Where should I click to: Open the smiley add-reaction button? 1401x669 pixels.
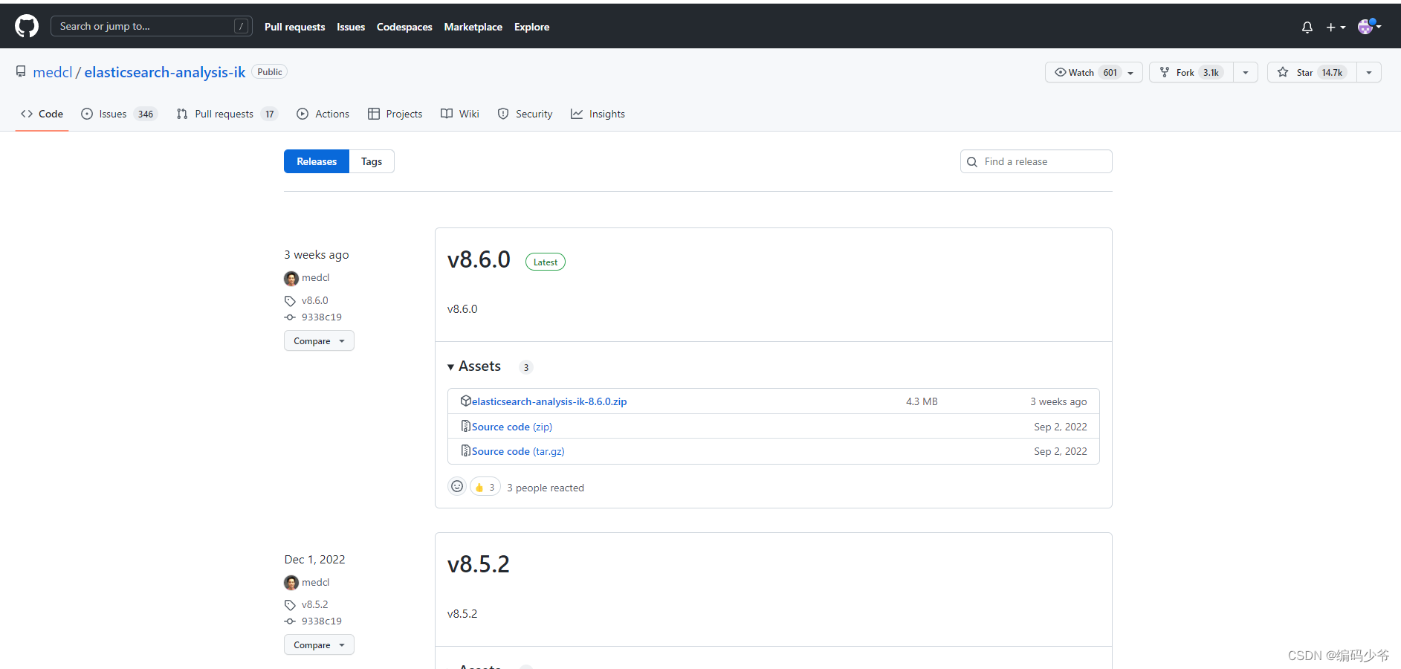[457, 486]
